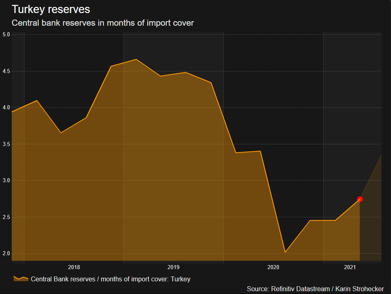Click the Karin Strohecker attribution text
Screen dimensions: 391x294
pos(358,288)
